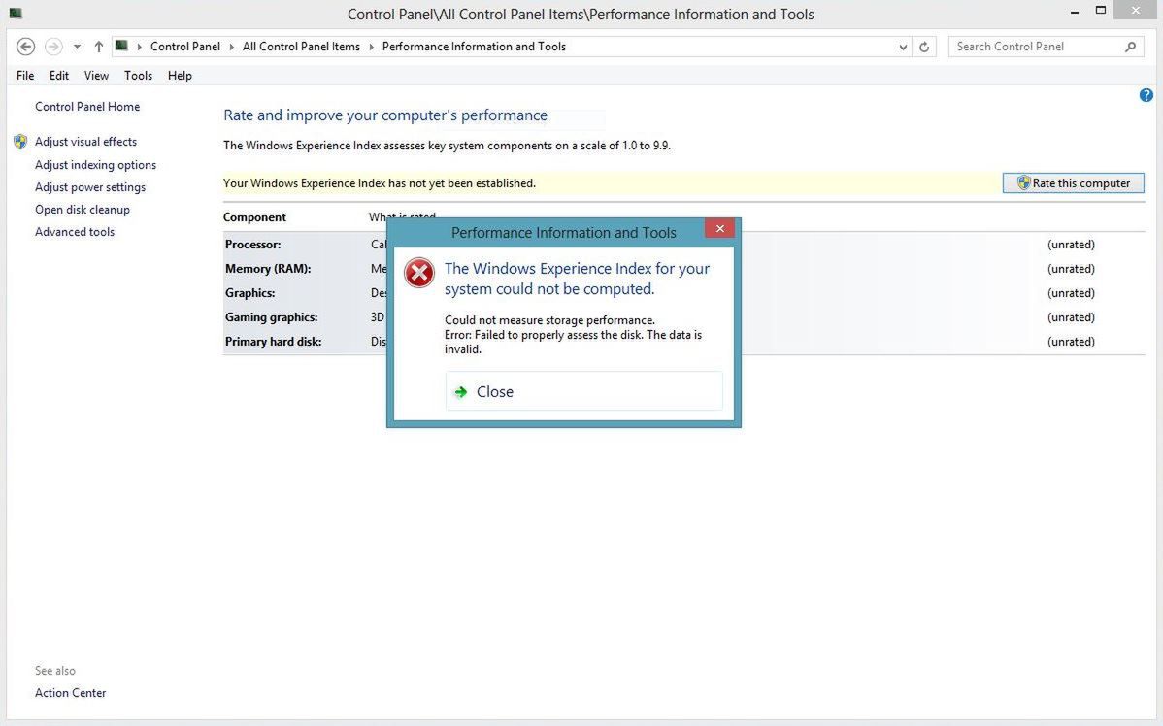The image size is (1163, 726).
Task: Click the red error icon in dialog
Action: click(419, 273)
